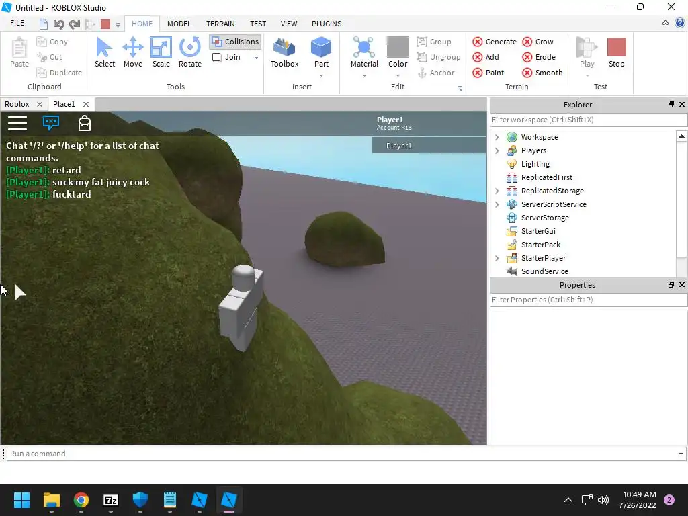Image resolution: width=688 pixels, height=516 pixels.
Task: Insert a new Part
Action: click(321, 52)
